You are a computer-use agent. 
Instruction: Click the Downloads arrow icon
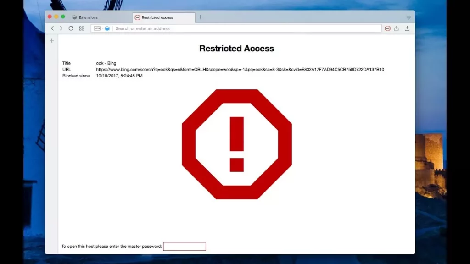pyautogui.click(x=407, y=28)
